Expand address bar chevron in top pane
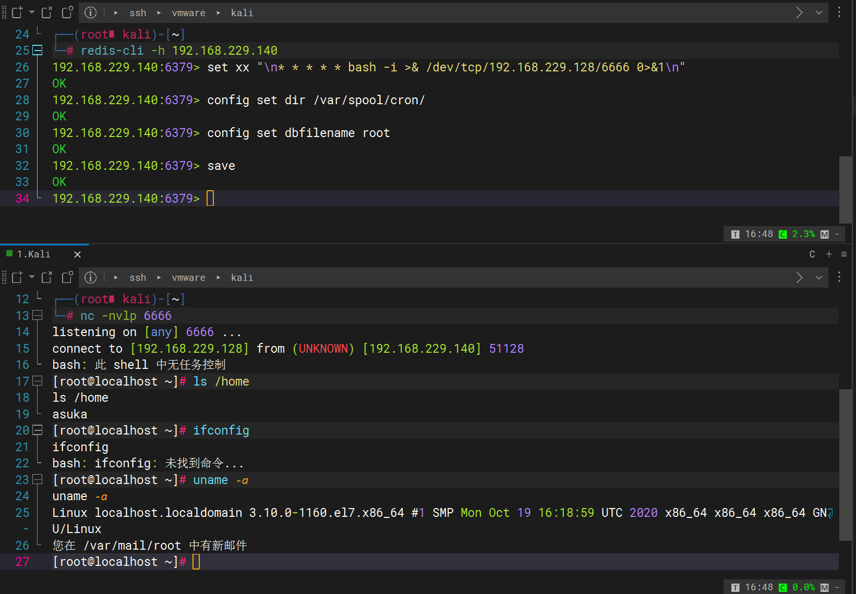Screen dimensions: 856x594 coord(819,13)
